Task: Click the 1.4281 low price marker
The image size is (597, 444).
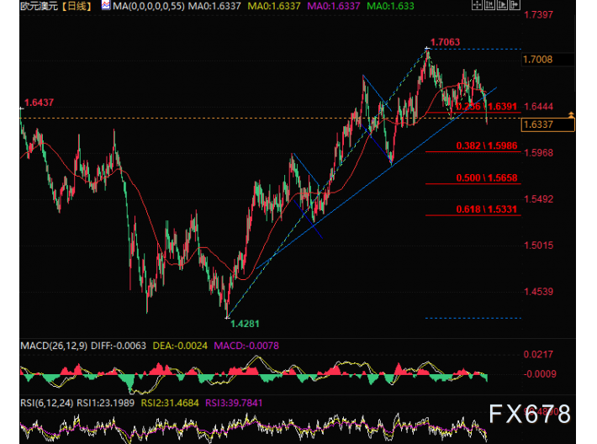Action: pyautogui.click(x=245, y=324)
